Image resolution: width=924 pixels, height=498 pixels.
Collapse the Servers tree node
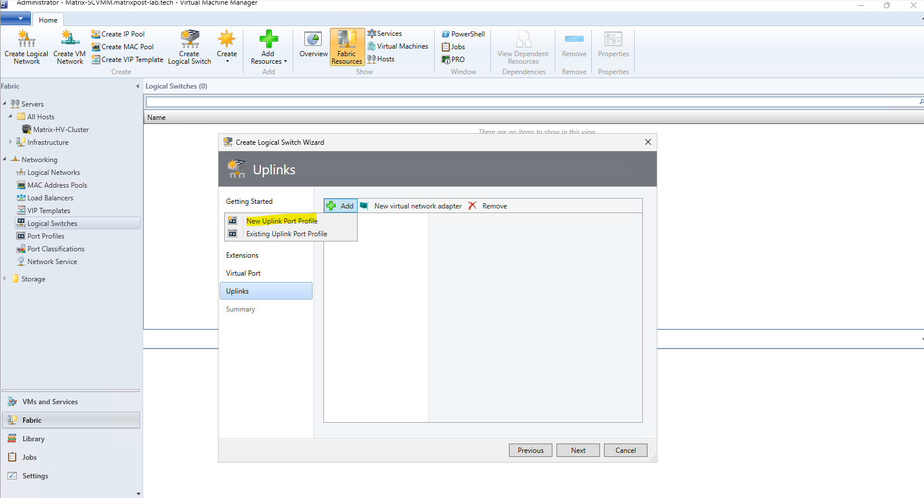coord(5,104)
